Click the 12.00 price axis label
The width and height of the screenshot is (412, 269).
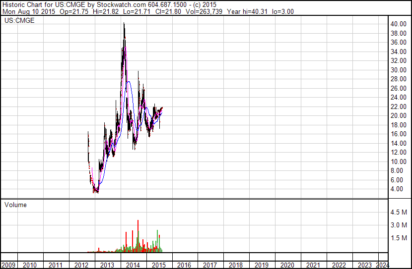tap(398, 152)
